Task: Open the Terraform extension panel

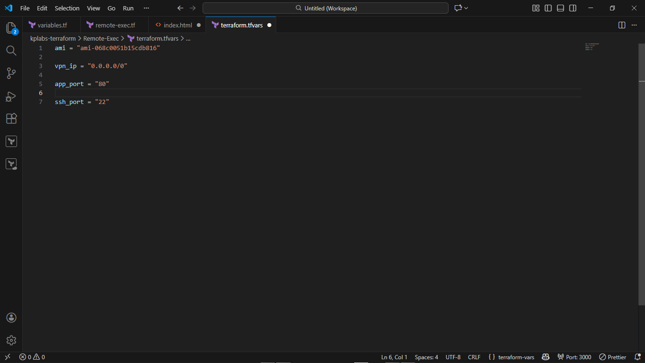Action: [x=11, y=141]
